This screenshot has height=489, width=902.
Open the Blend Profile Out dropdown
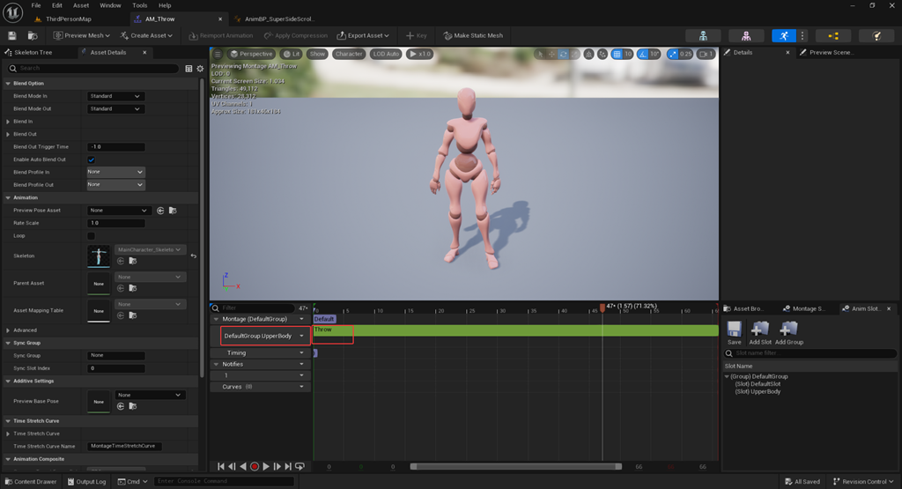[x=115, y=185]
